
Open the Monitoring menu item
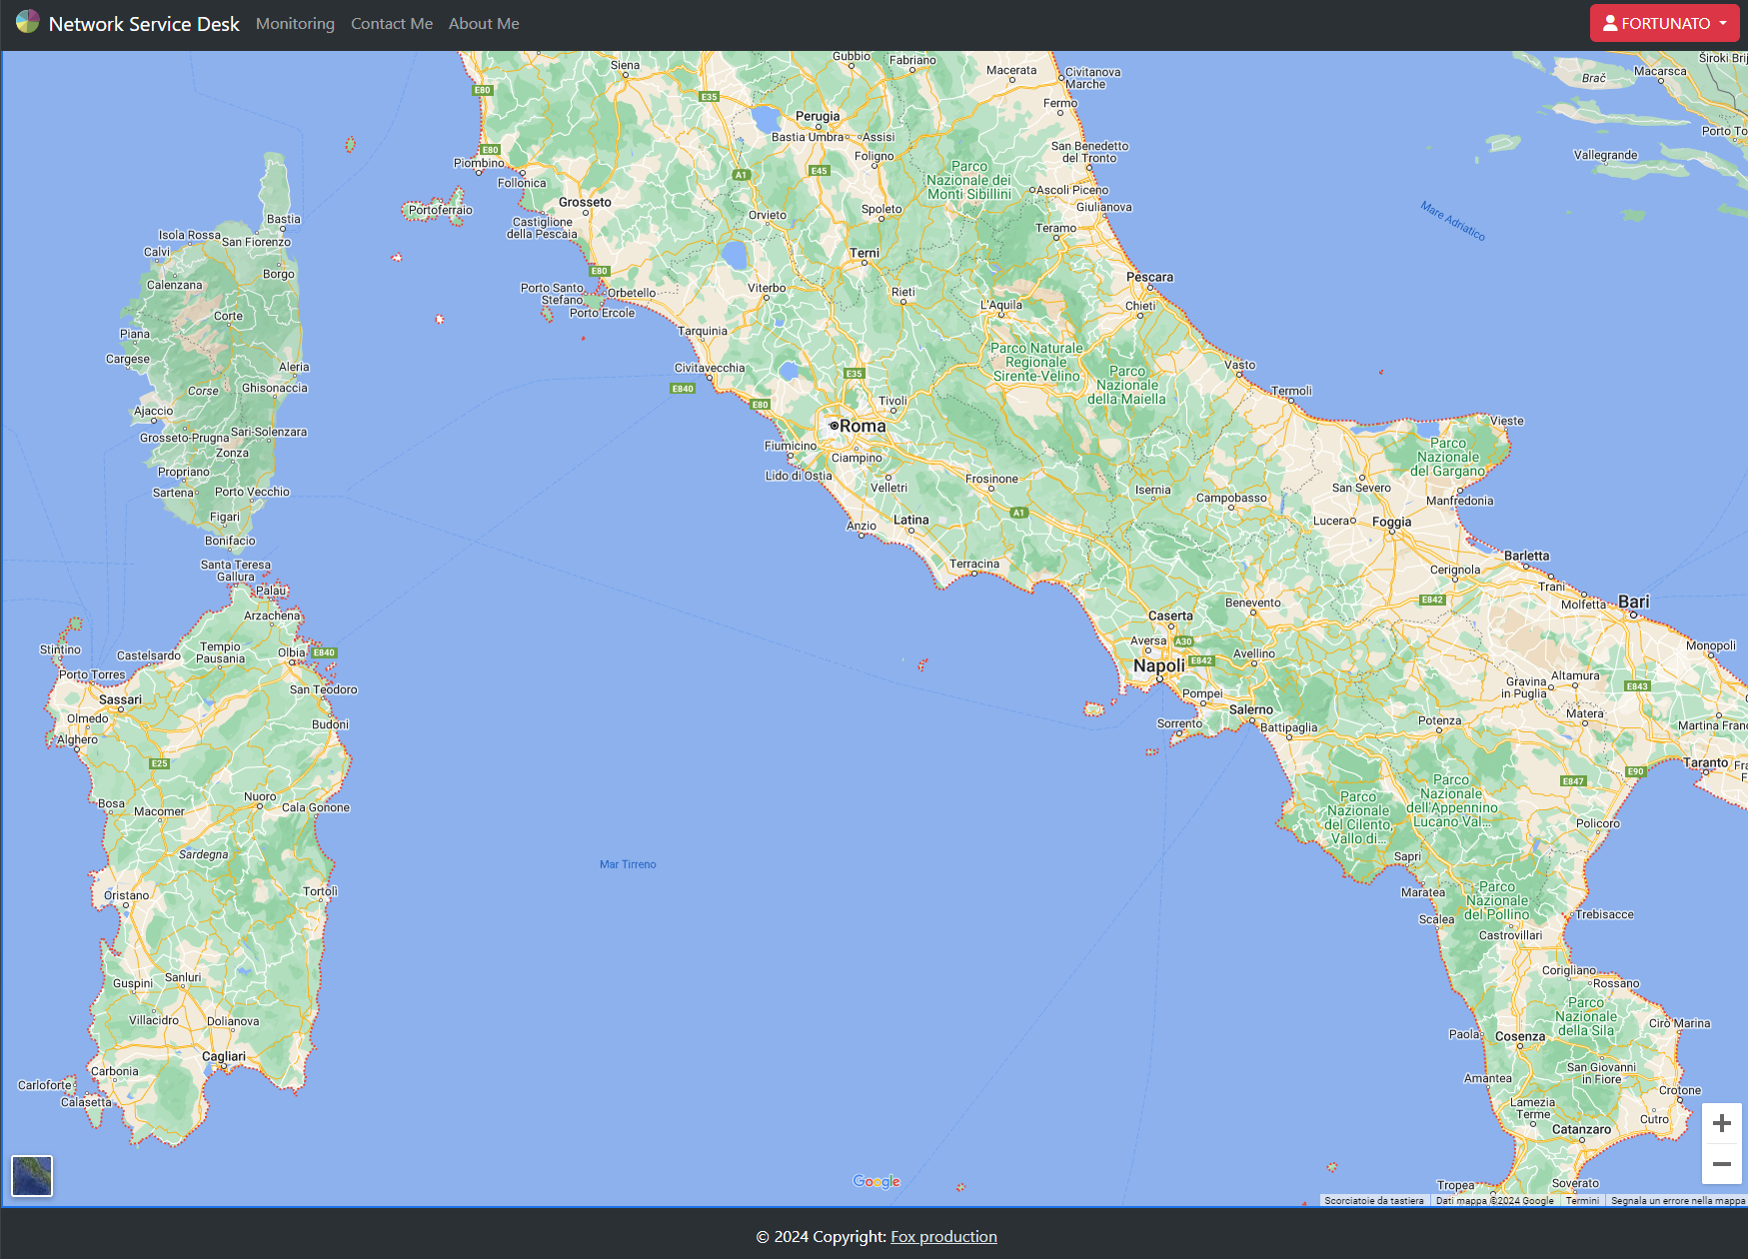[295, 24]
